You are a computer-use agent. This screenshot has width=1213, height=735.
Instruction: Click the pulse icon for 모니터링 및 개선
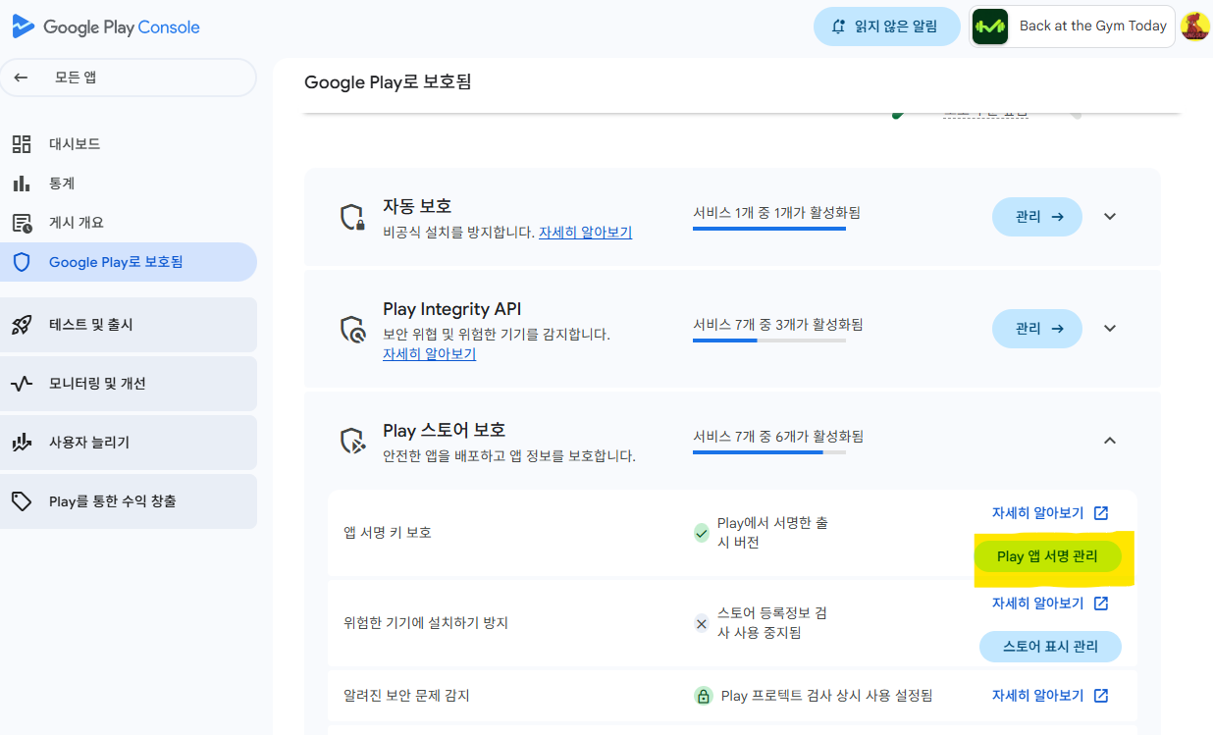22,384
